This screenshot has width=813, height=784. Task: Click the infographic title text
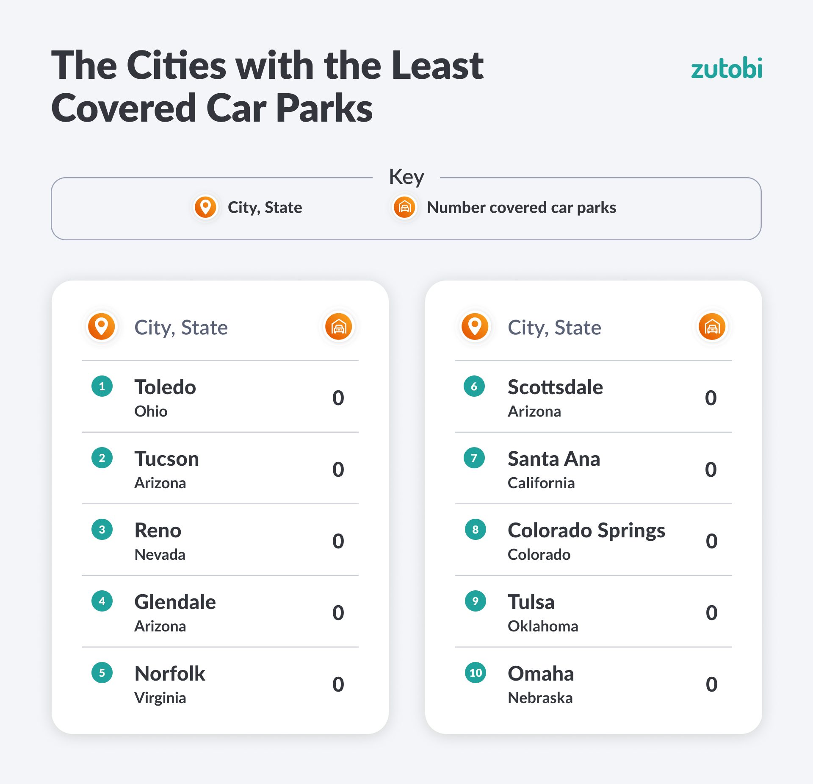tap(267, 86)
